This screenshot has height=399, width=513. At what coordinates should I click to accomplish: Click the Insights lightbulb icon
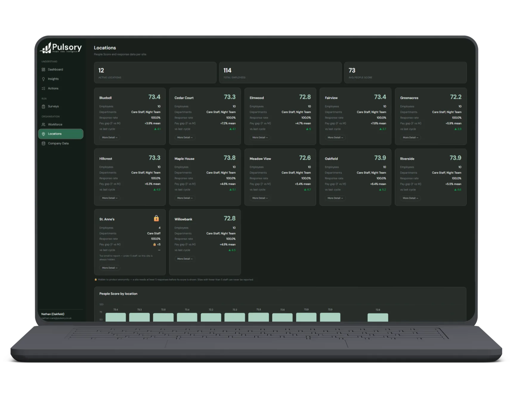(44, 79)
